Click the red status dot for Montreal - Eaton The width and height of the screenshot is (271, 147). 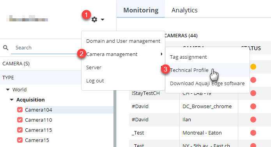click(x=253, y=133)
